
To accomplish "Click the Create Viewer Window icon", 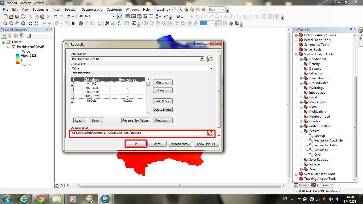I will 134,23.
